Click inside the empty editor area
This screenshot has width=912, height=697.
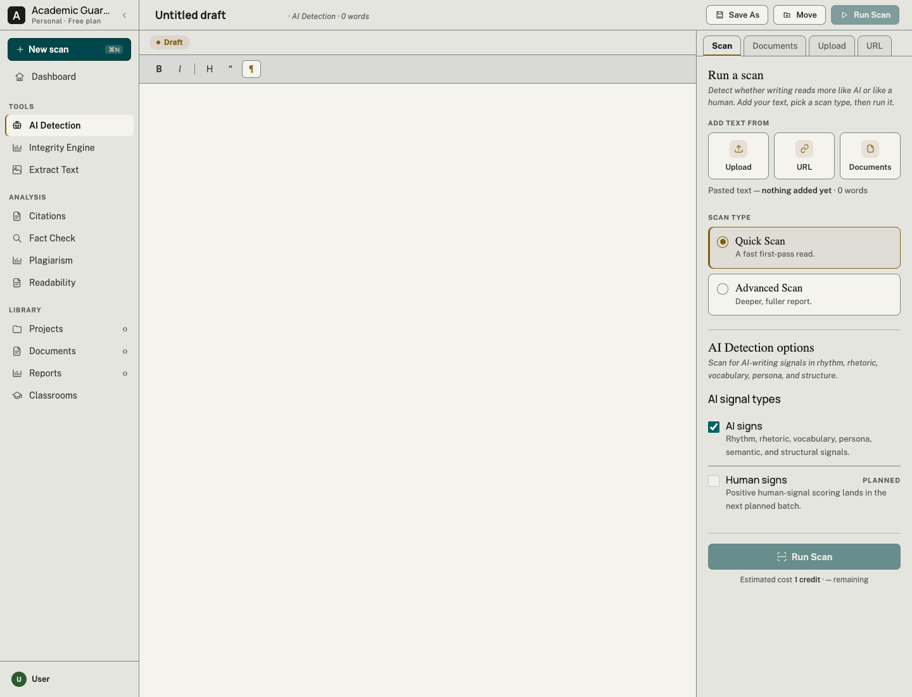[418, 390]
